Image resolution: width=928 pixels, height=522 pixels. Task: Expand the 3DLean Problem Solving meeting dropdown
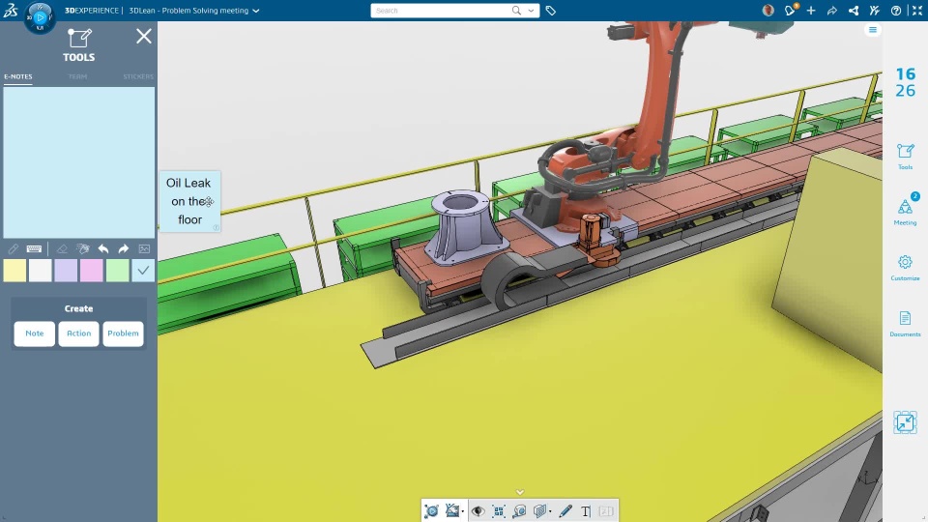(x=256, y=11)
